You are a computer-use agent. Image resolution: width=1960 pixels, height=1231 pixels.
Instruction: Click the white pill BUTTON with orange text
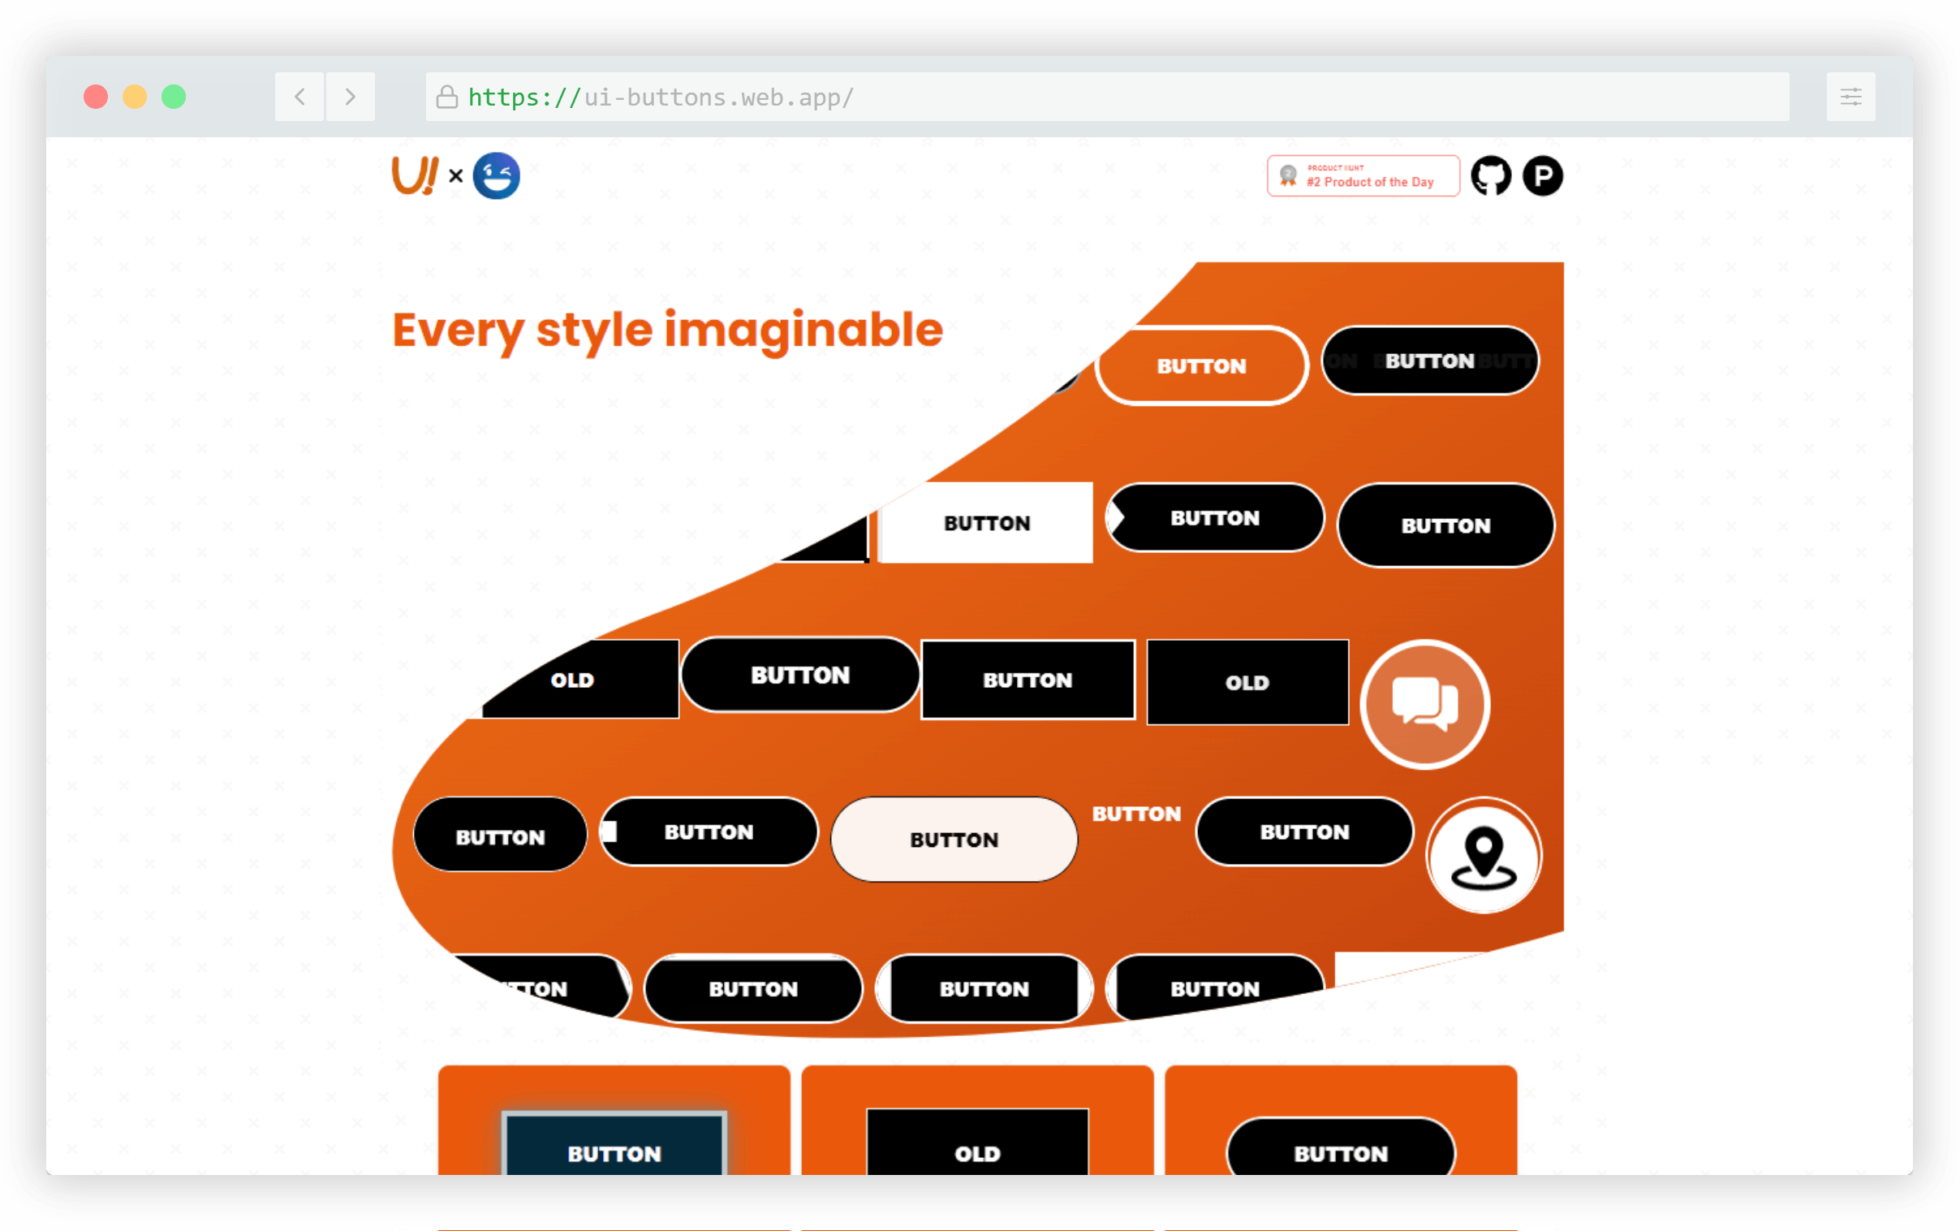coord(1202,365)
